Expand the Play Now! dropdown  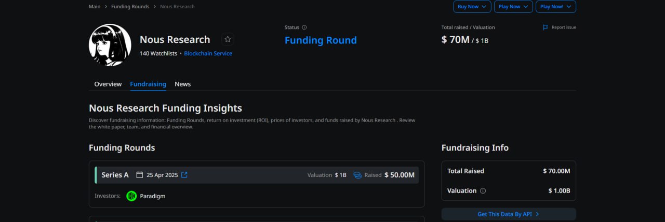click(556, 7)
